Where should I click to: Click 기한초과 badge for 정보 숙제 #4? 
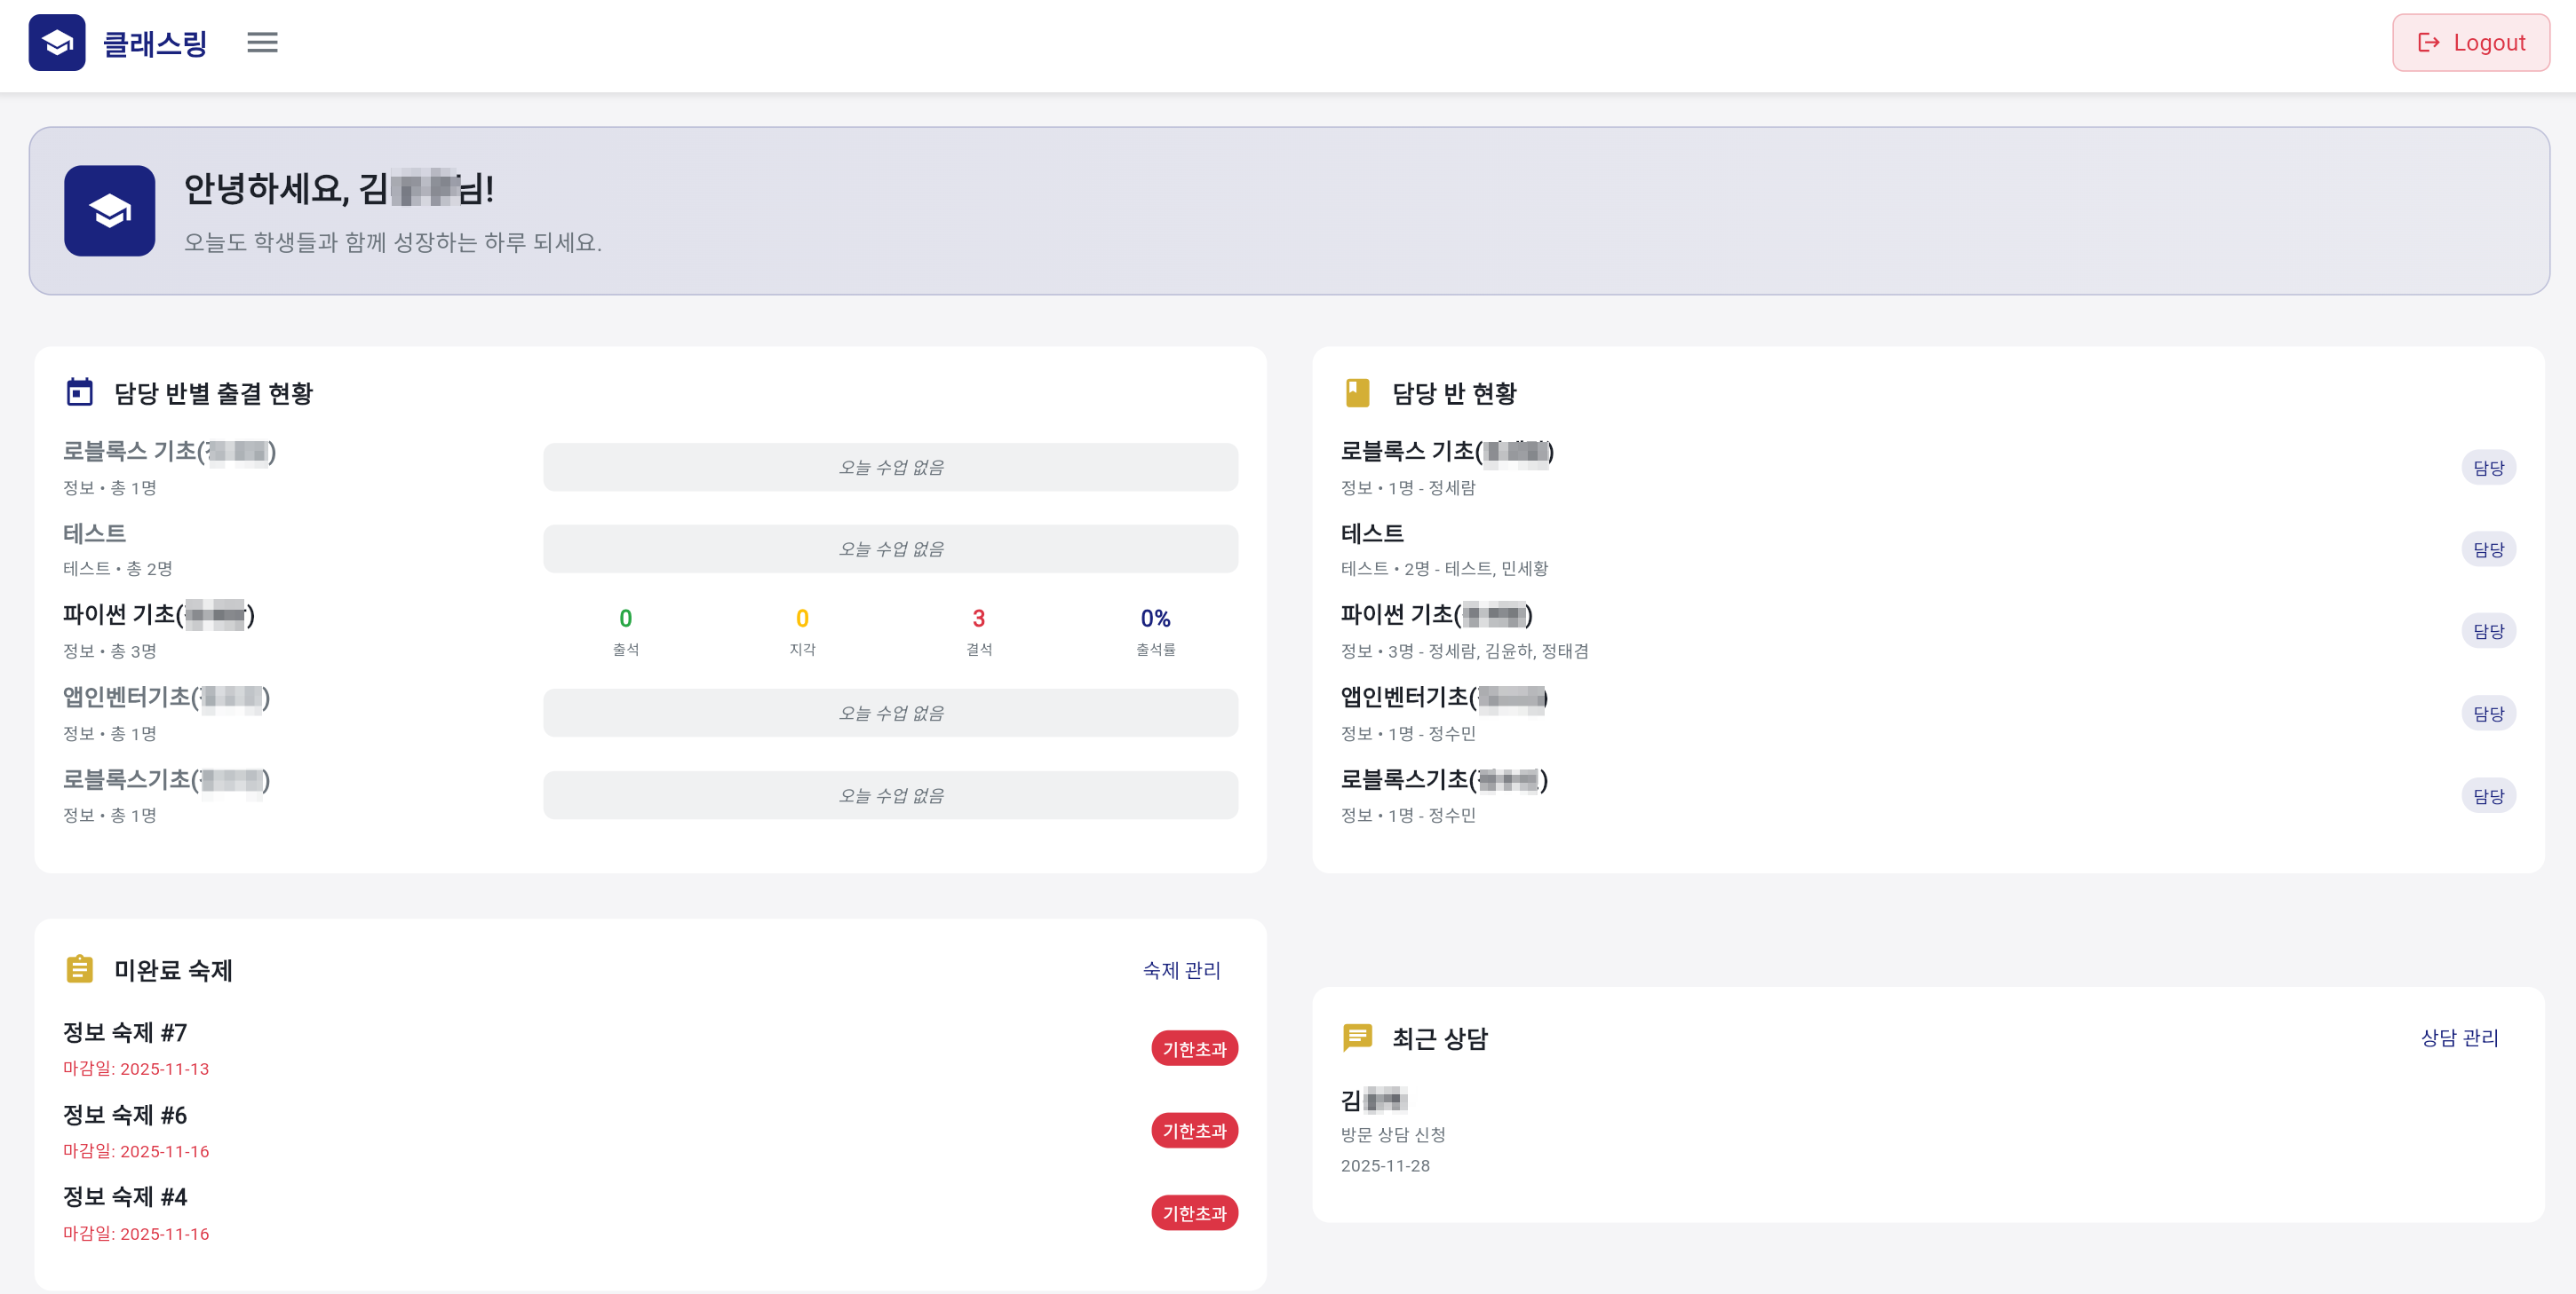(1194, 1213)
